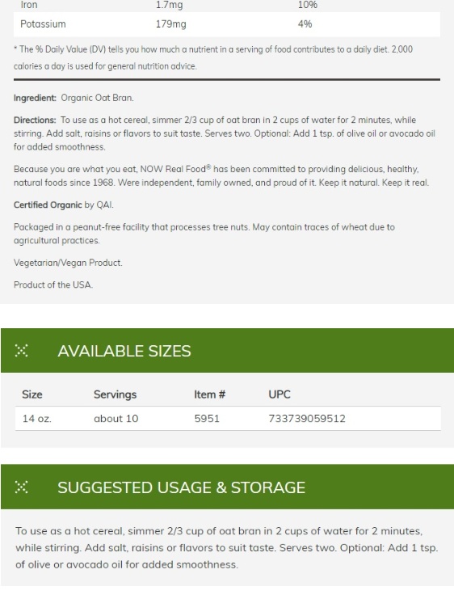
Task: Select the 14 oz. size row
Action: [228, 419]
